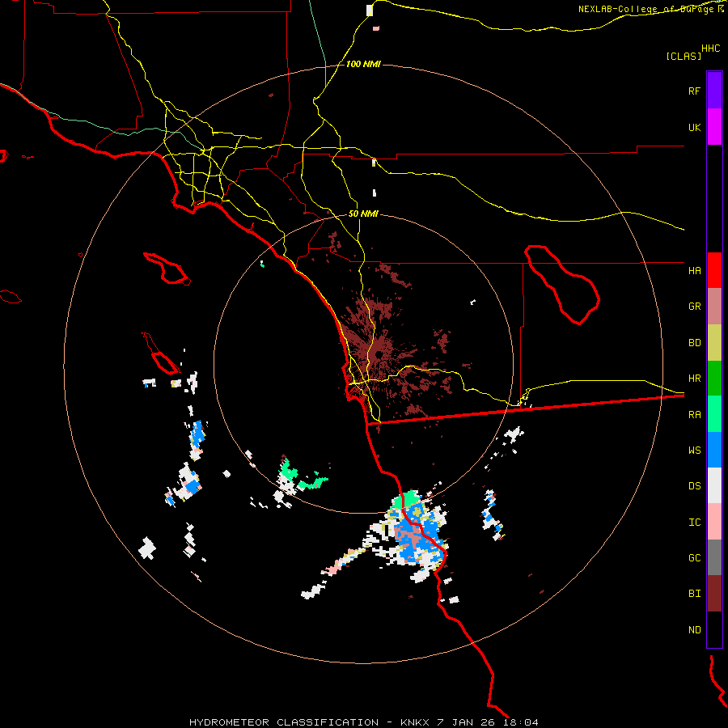This screenshot has height=728, width=728.
Task: Click the light green RA swatch
Action: click(x=714, y=414)
